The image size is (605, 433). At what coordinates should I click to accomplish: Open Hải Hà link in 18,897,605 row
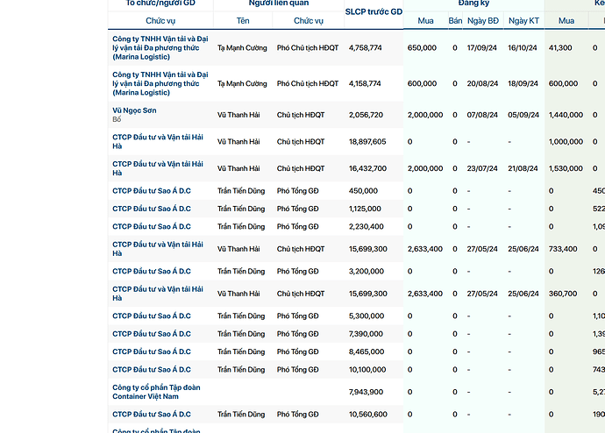(x=158, y=141)
